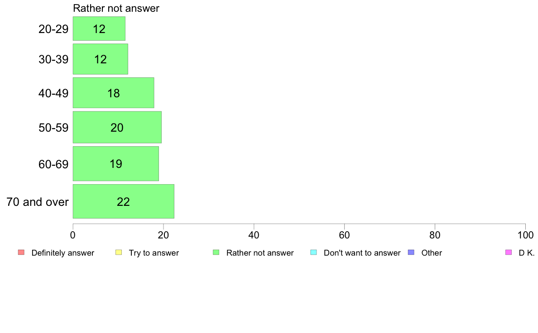The image size is (538, 333).
Task: Click the yellow Try to answer swatch
Action: click(118, 252)
